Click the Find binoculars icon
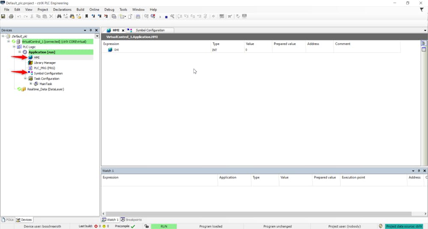Image resolution: width=428 pixels, height=229 pixels. pyautogui.click(x=59, y=16)
